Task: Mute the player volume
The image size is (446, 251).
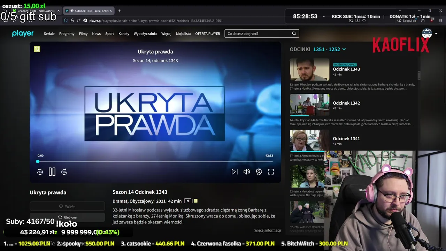Action: click(247, 172)
